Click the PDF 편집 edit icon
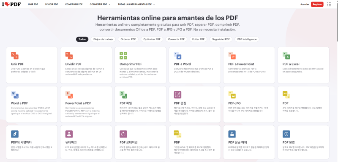338x162 pixels. tap(177, 94)
